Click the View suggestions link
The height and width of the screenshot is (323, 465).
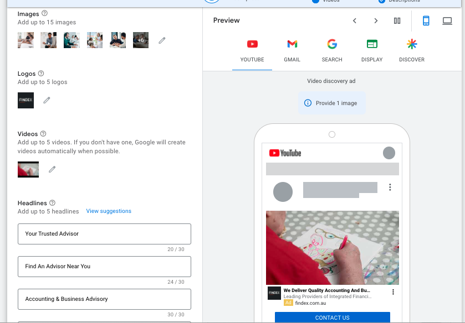pos(109,211)
